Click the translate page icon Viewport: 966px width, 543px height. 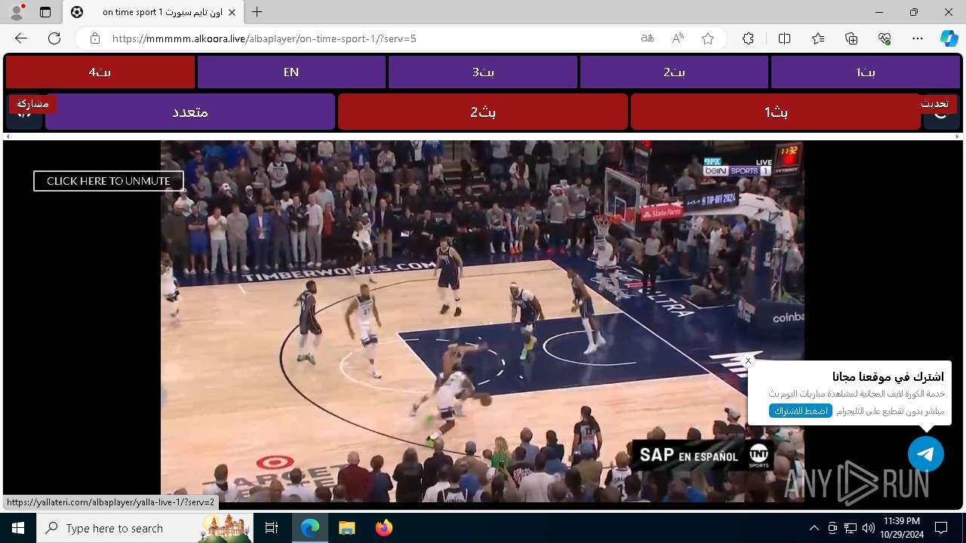tap(648, 38)
